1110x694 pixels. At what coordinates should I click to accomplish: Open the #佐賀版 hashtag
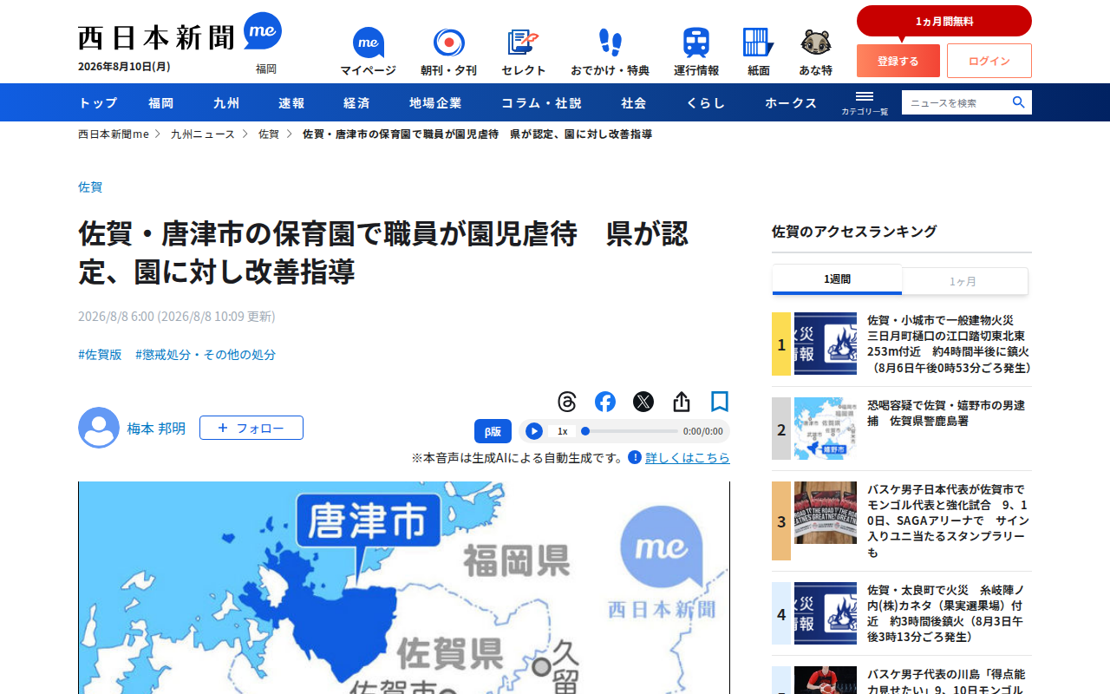point(100,355)
